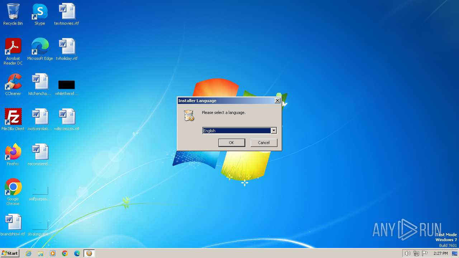Select brandshtml.rtf document icon
The image size is (459, 258).
coord(13,225)
